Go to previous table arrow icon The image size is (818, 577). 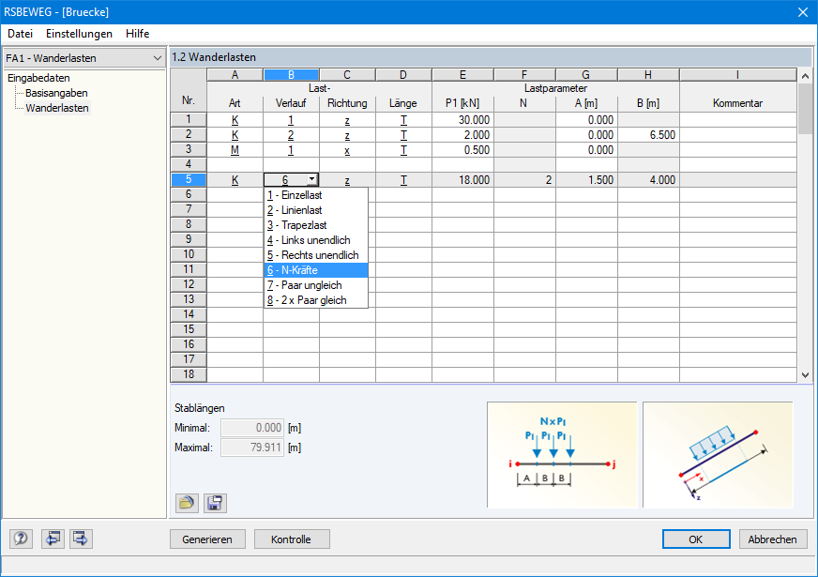click(53, 539)
